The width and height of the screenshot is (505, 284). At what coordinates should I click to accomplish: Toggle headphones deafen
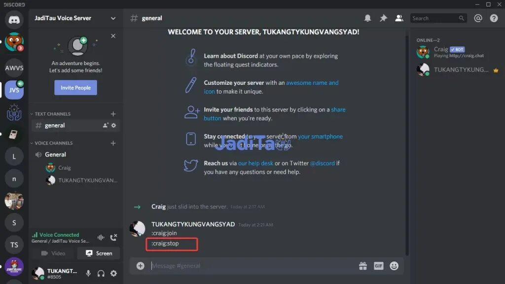(x=101, y=273)
